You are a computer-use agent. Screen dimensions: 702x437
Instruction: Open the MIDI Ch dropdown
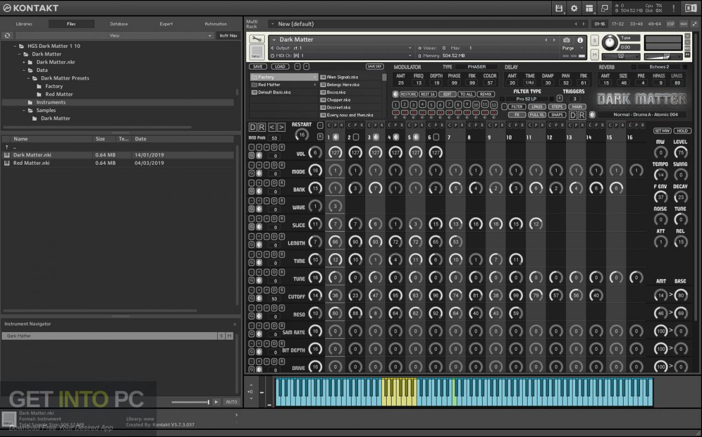click(x=341, y=55)
